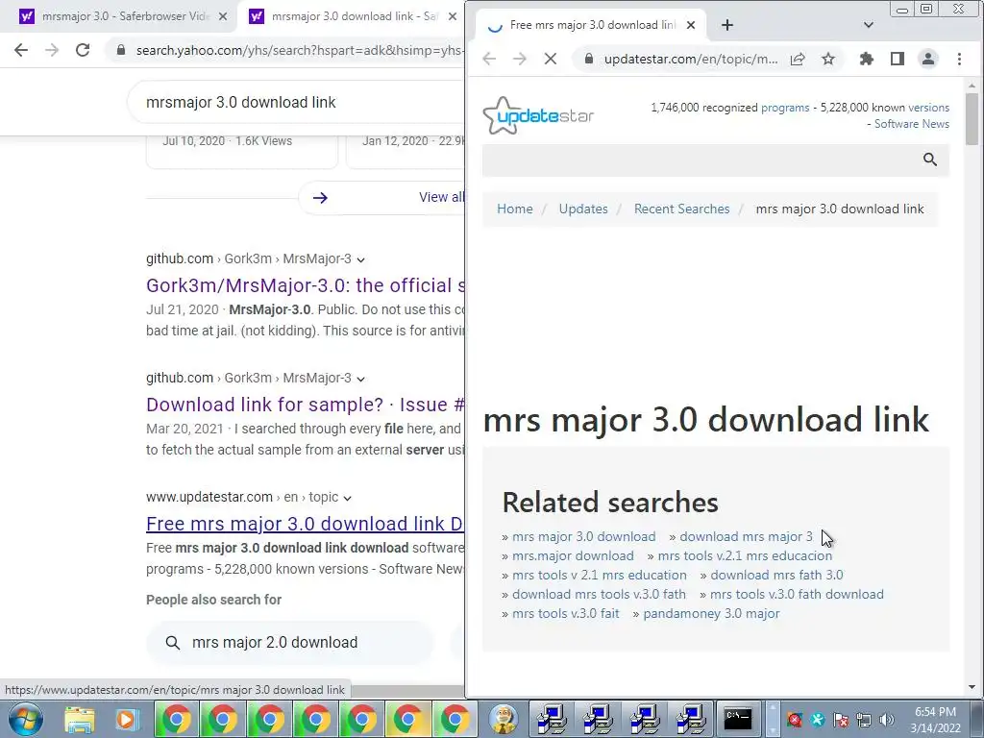Open the Windows Start button
The image size is (984, 738).
point(26,719)
